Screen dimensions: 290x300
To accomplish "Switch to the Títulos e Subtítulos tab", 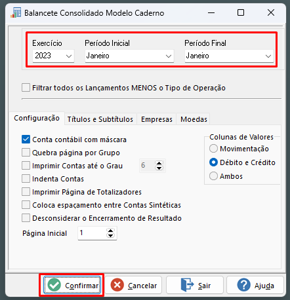I will coord(100,119).
